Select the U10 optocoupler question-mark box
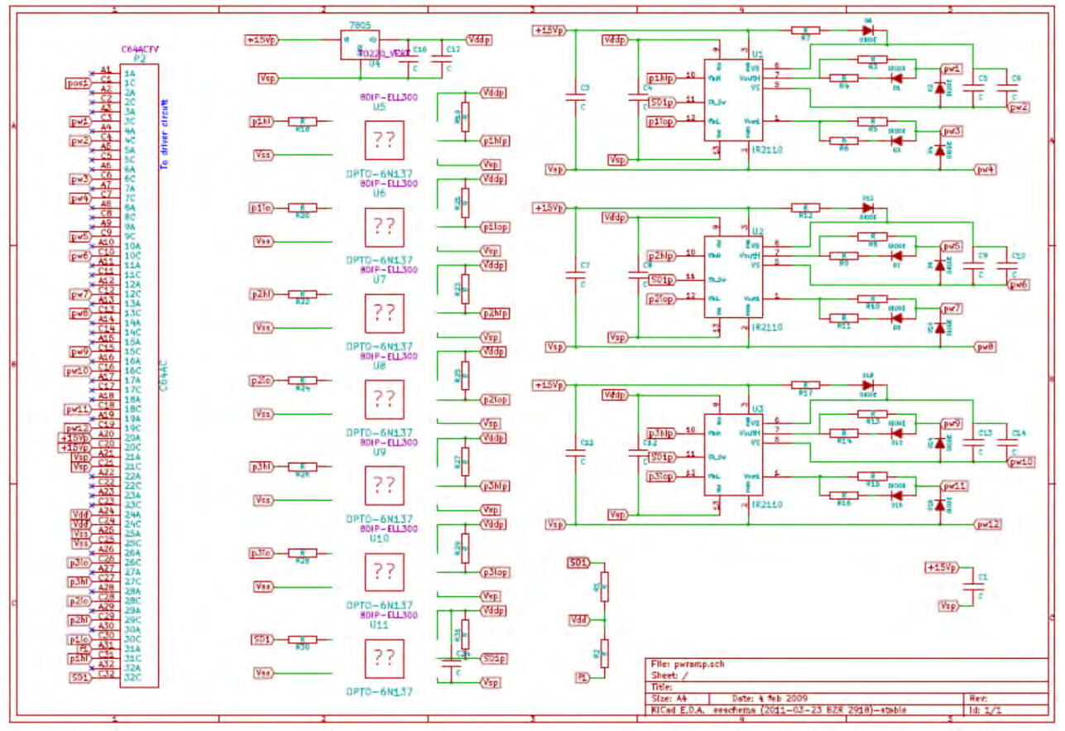The height and width of the screenshot is (731, 1065). point(384,572)
